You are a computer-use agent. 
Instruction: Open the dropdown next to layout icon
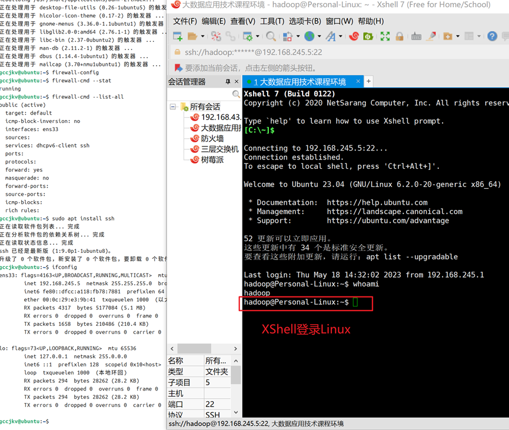479,36
